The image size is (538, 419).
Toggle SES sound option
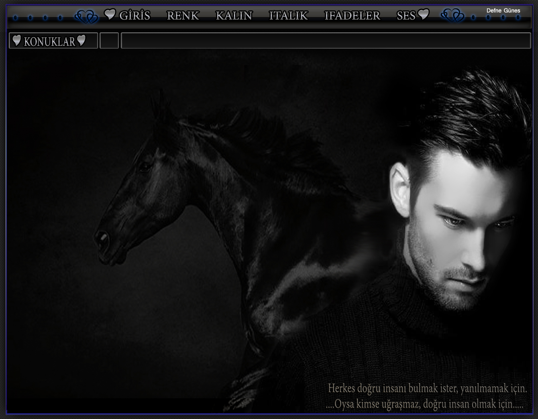406,16
